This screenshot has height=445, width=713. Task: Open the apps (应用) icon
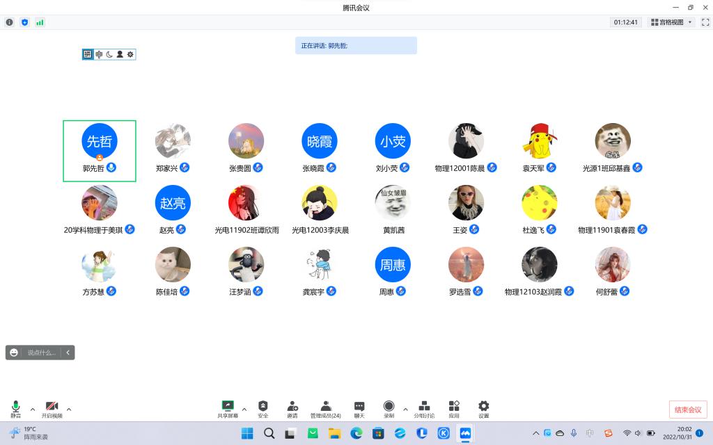(454, 408)
